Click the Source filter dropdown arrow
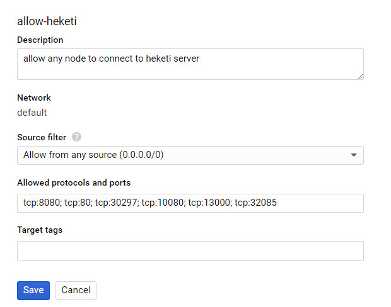 (x=353, y=155)
